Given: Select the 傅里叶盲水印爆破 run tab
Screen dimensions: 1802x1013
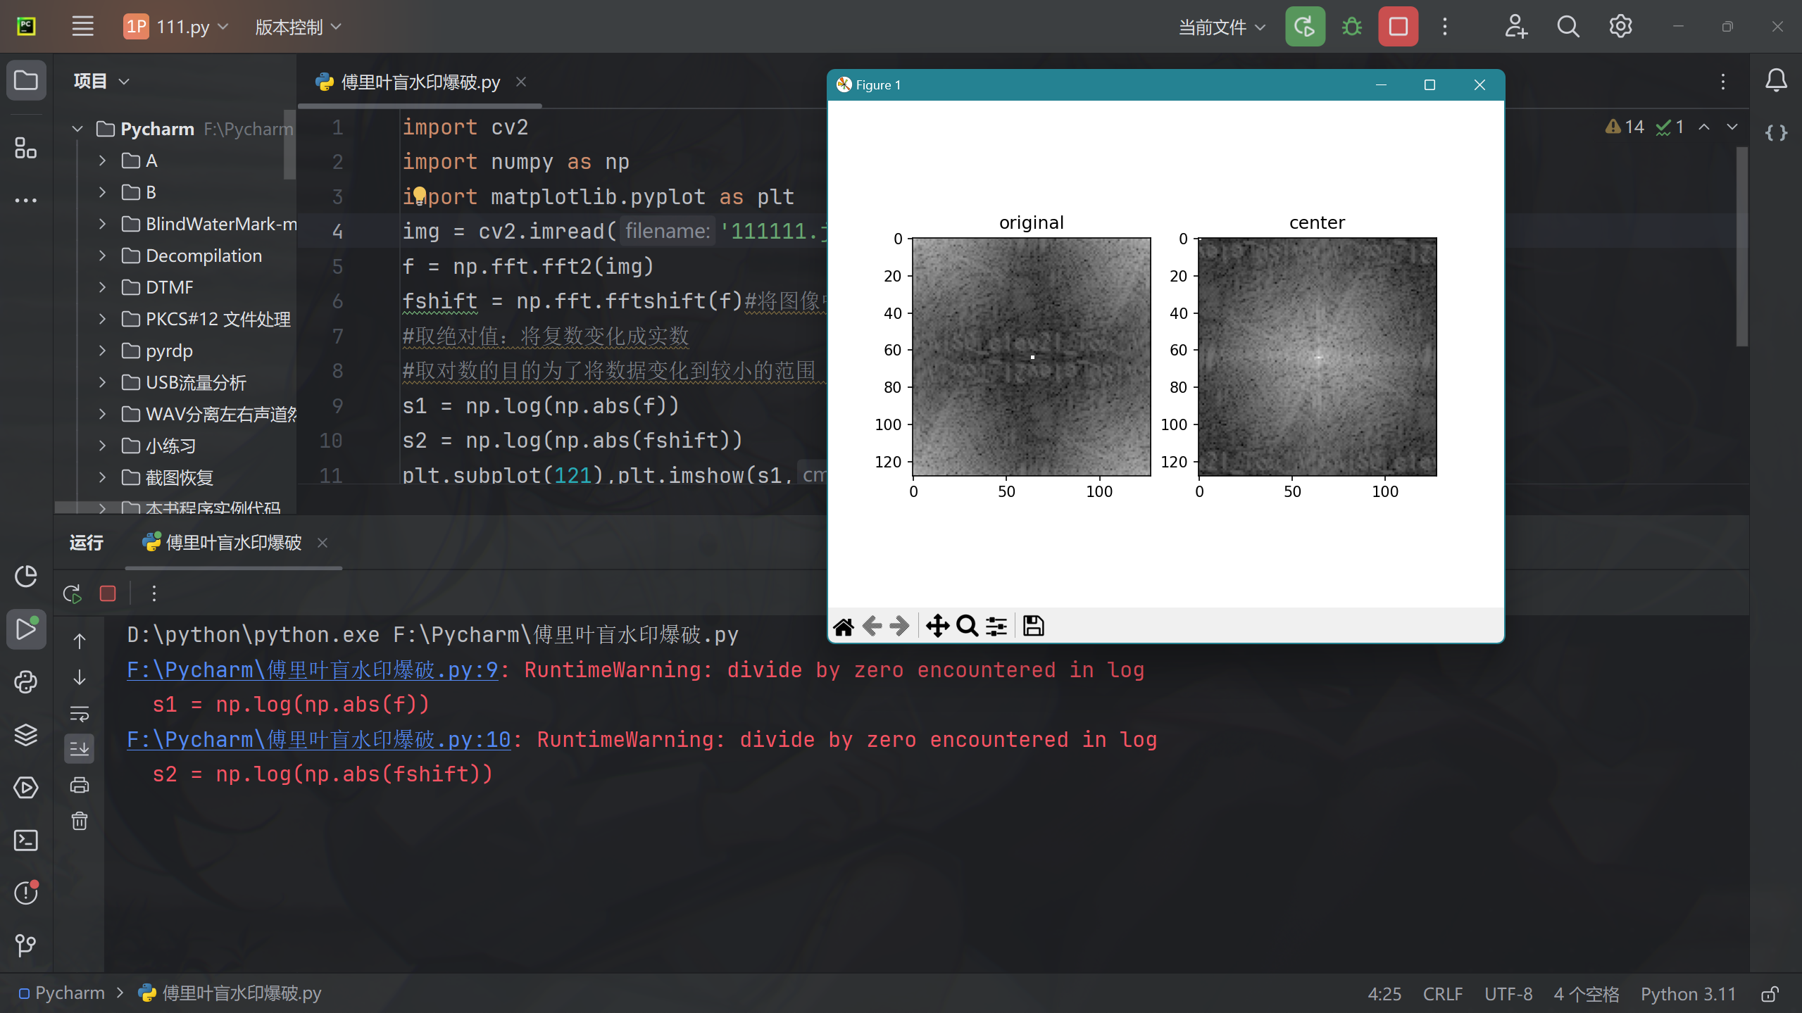Looking at the screenshot, I should click(233, 543).
